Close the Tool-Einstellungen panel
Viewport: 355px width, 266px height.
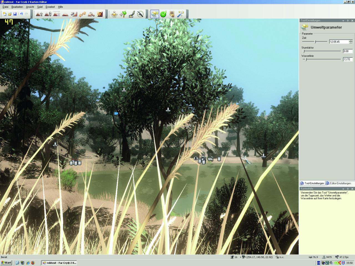(x=352, y=21)
